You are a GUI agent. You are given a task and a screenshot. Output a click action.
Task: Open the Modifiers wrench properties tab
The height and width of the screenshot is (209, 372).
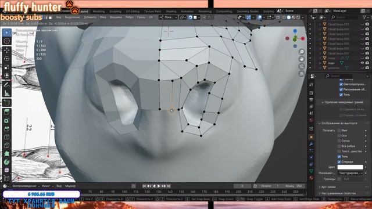[312, 144]
